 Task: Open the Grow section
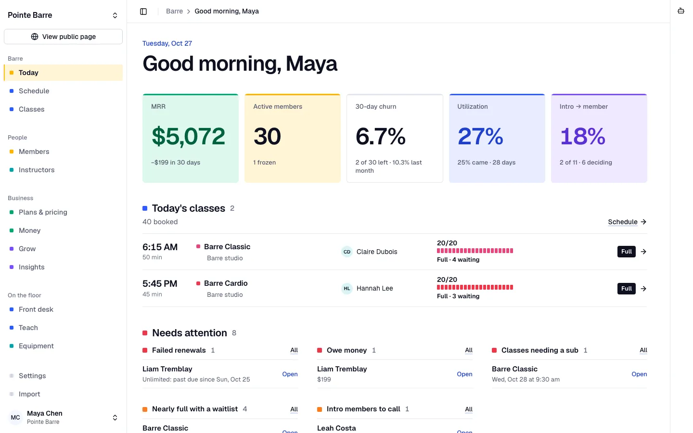(x=63, y=249)
